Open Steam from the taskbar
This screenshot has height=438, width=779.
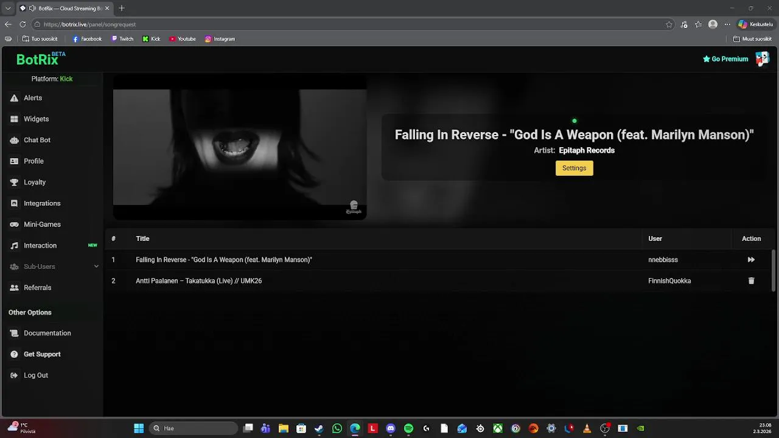pyautogui.click(x=319, y=428)
